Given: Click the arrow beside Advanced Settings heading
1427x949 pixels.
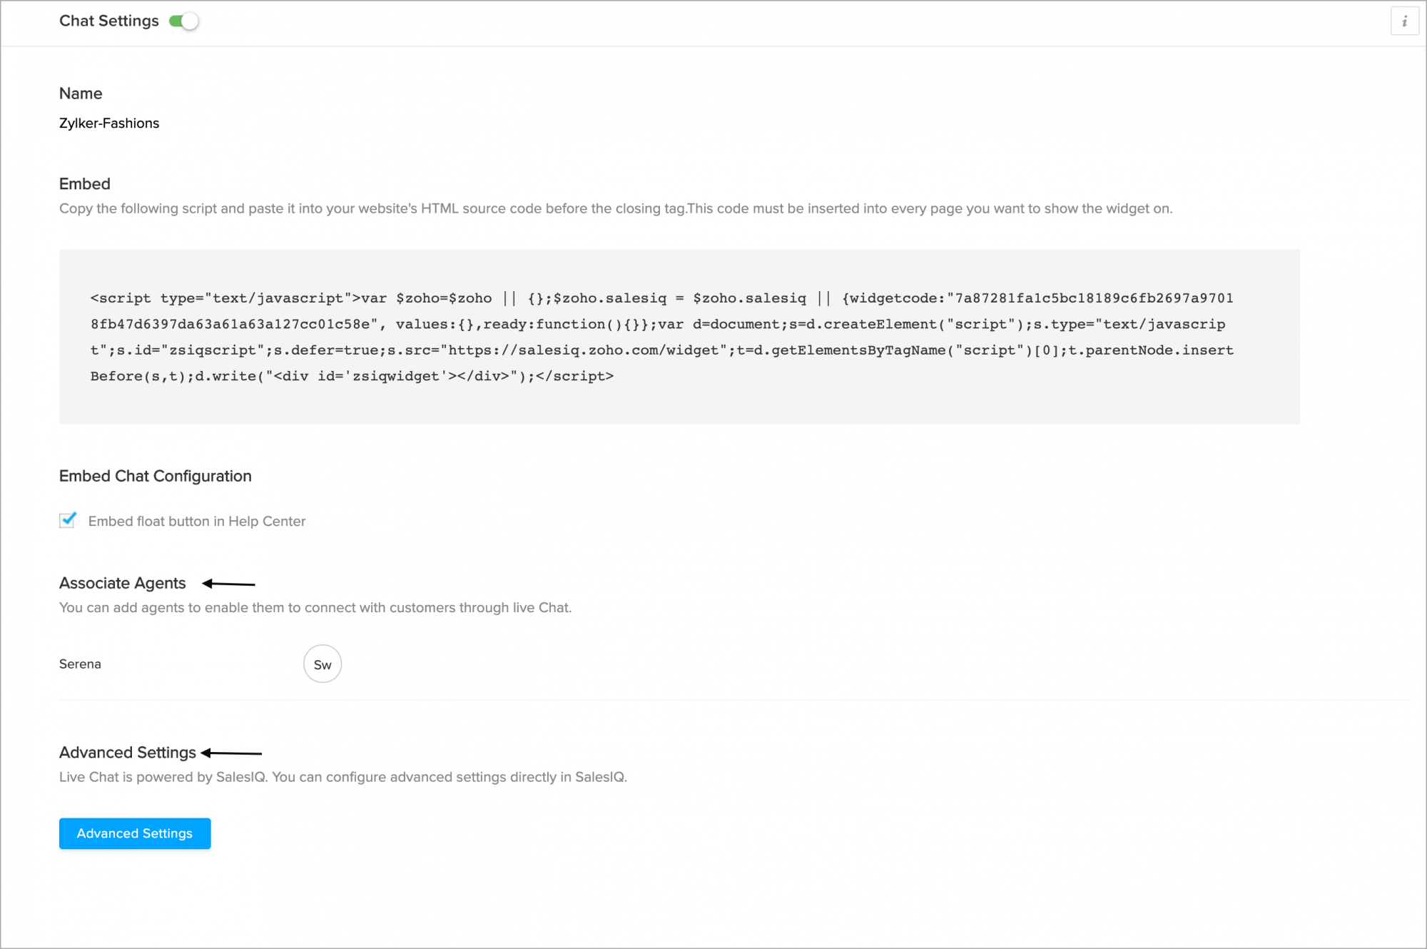Looking at the screenshot, I should tap(231, 753).
